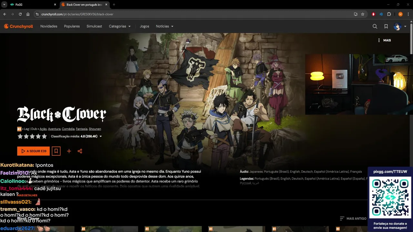Add Black Clover to watchlist
The image size is (413, 232).
click(x=56, y=151)
